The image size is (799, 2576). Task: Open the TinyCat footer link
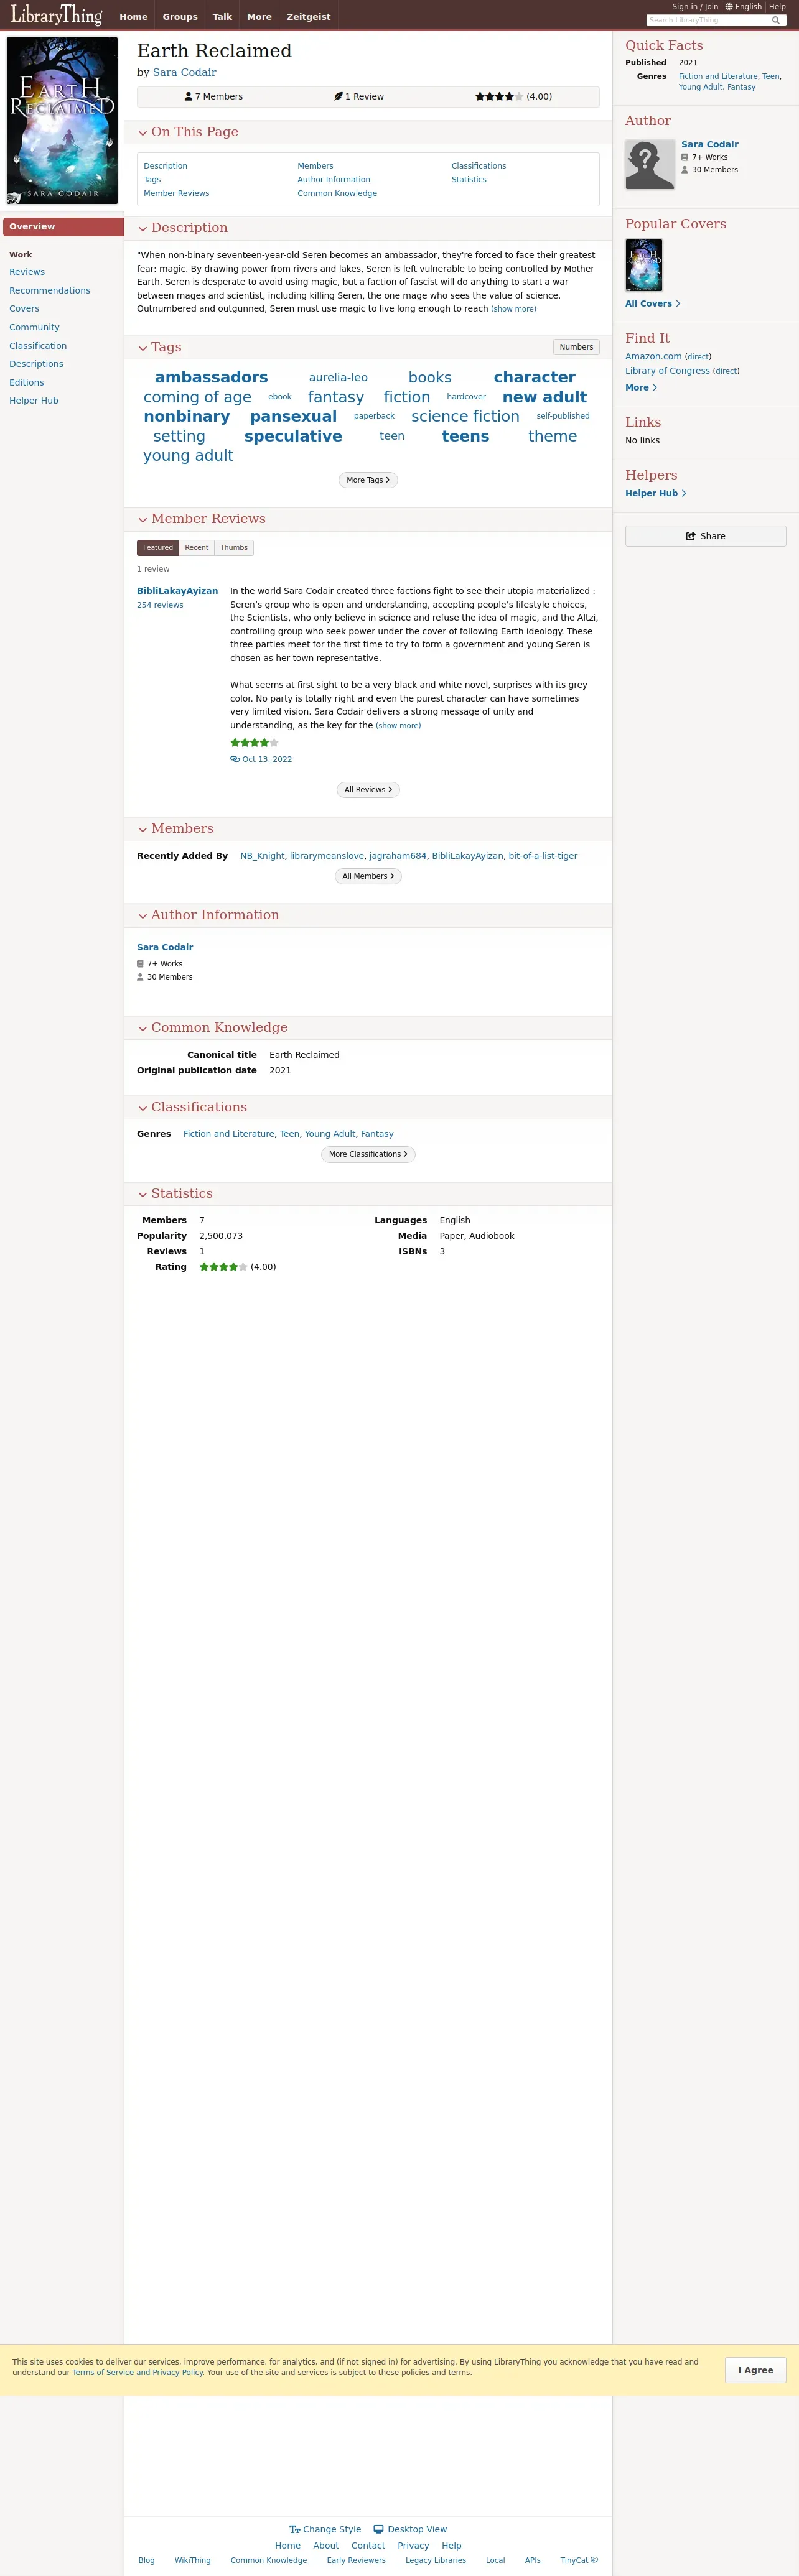(x=579, y=2560)
